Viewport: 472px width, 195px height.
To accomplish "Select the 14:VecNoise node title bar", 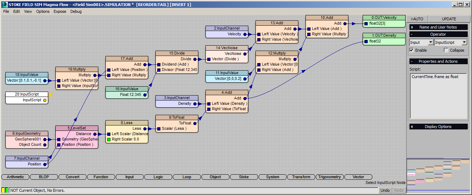I will pyautogui.click(x=227, y=48).
